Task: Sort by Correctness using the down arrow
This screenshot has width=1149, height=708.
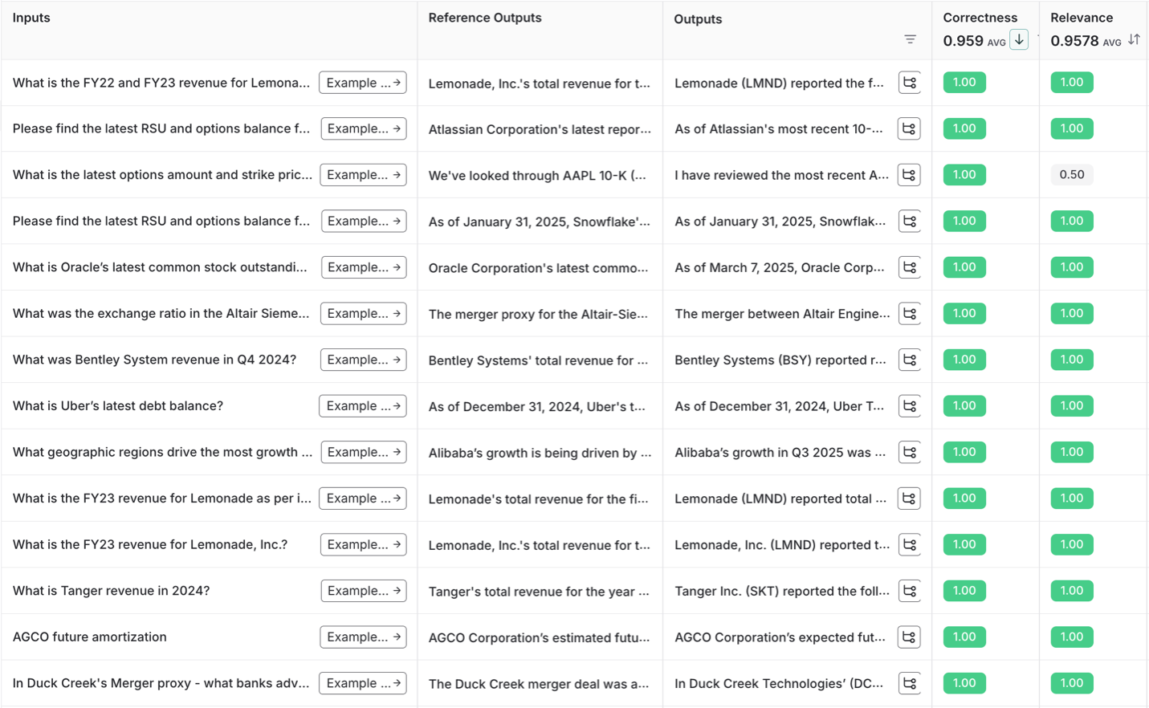Action: pos(1019,39)
